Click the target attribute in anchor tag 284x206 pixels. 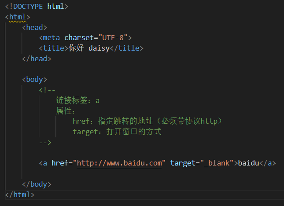pos(183,163)
